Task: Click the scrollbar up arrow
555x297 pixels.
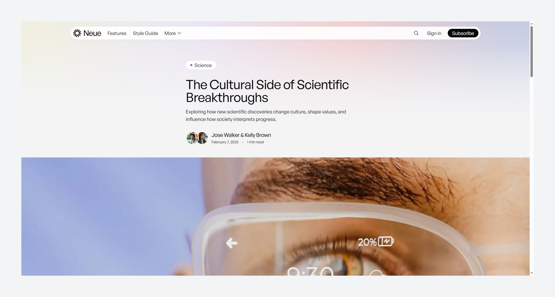Action: 532,24
